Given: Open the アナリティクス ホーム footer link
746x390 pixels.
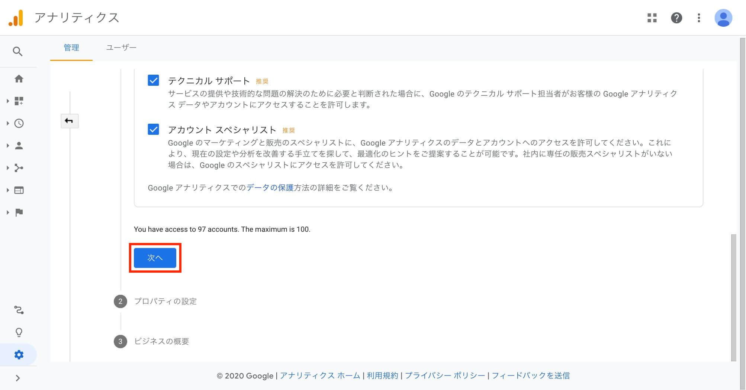Looking at the screenshot, I should (x=320, y=376).
